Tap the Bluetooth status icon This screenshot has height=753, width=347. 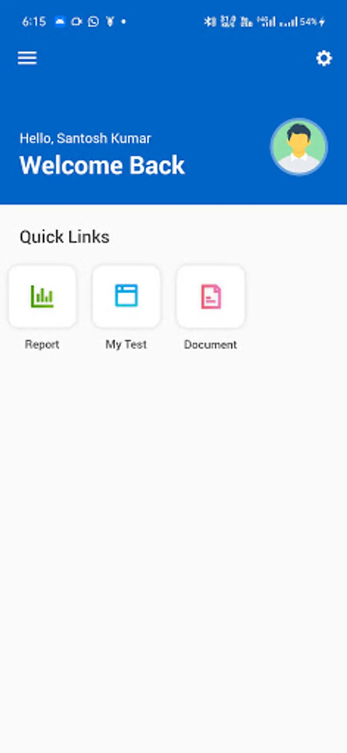[210, 22]
